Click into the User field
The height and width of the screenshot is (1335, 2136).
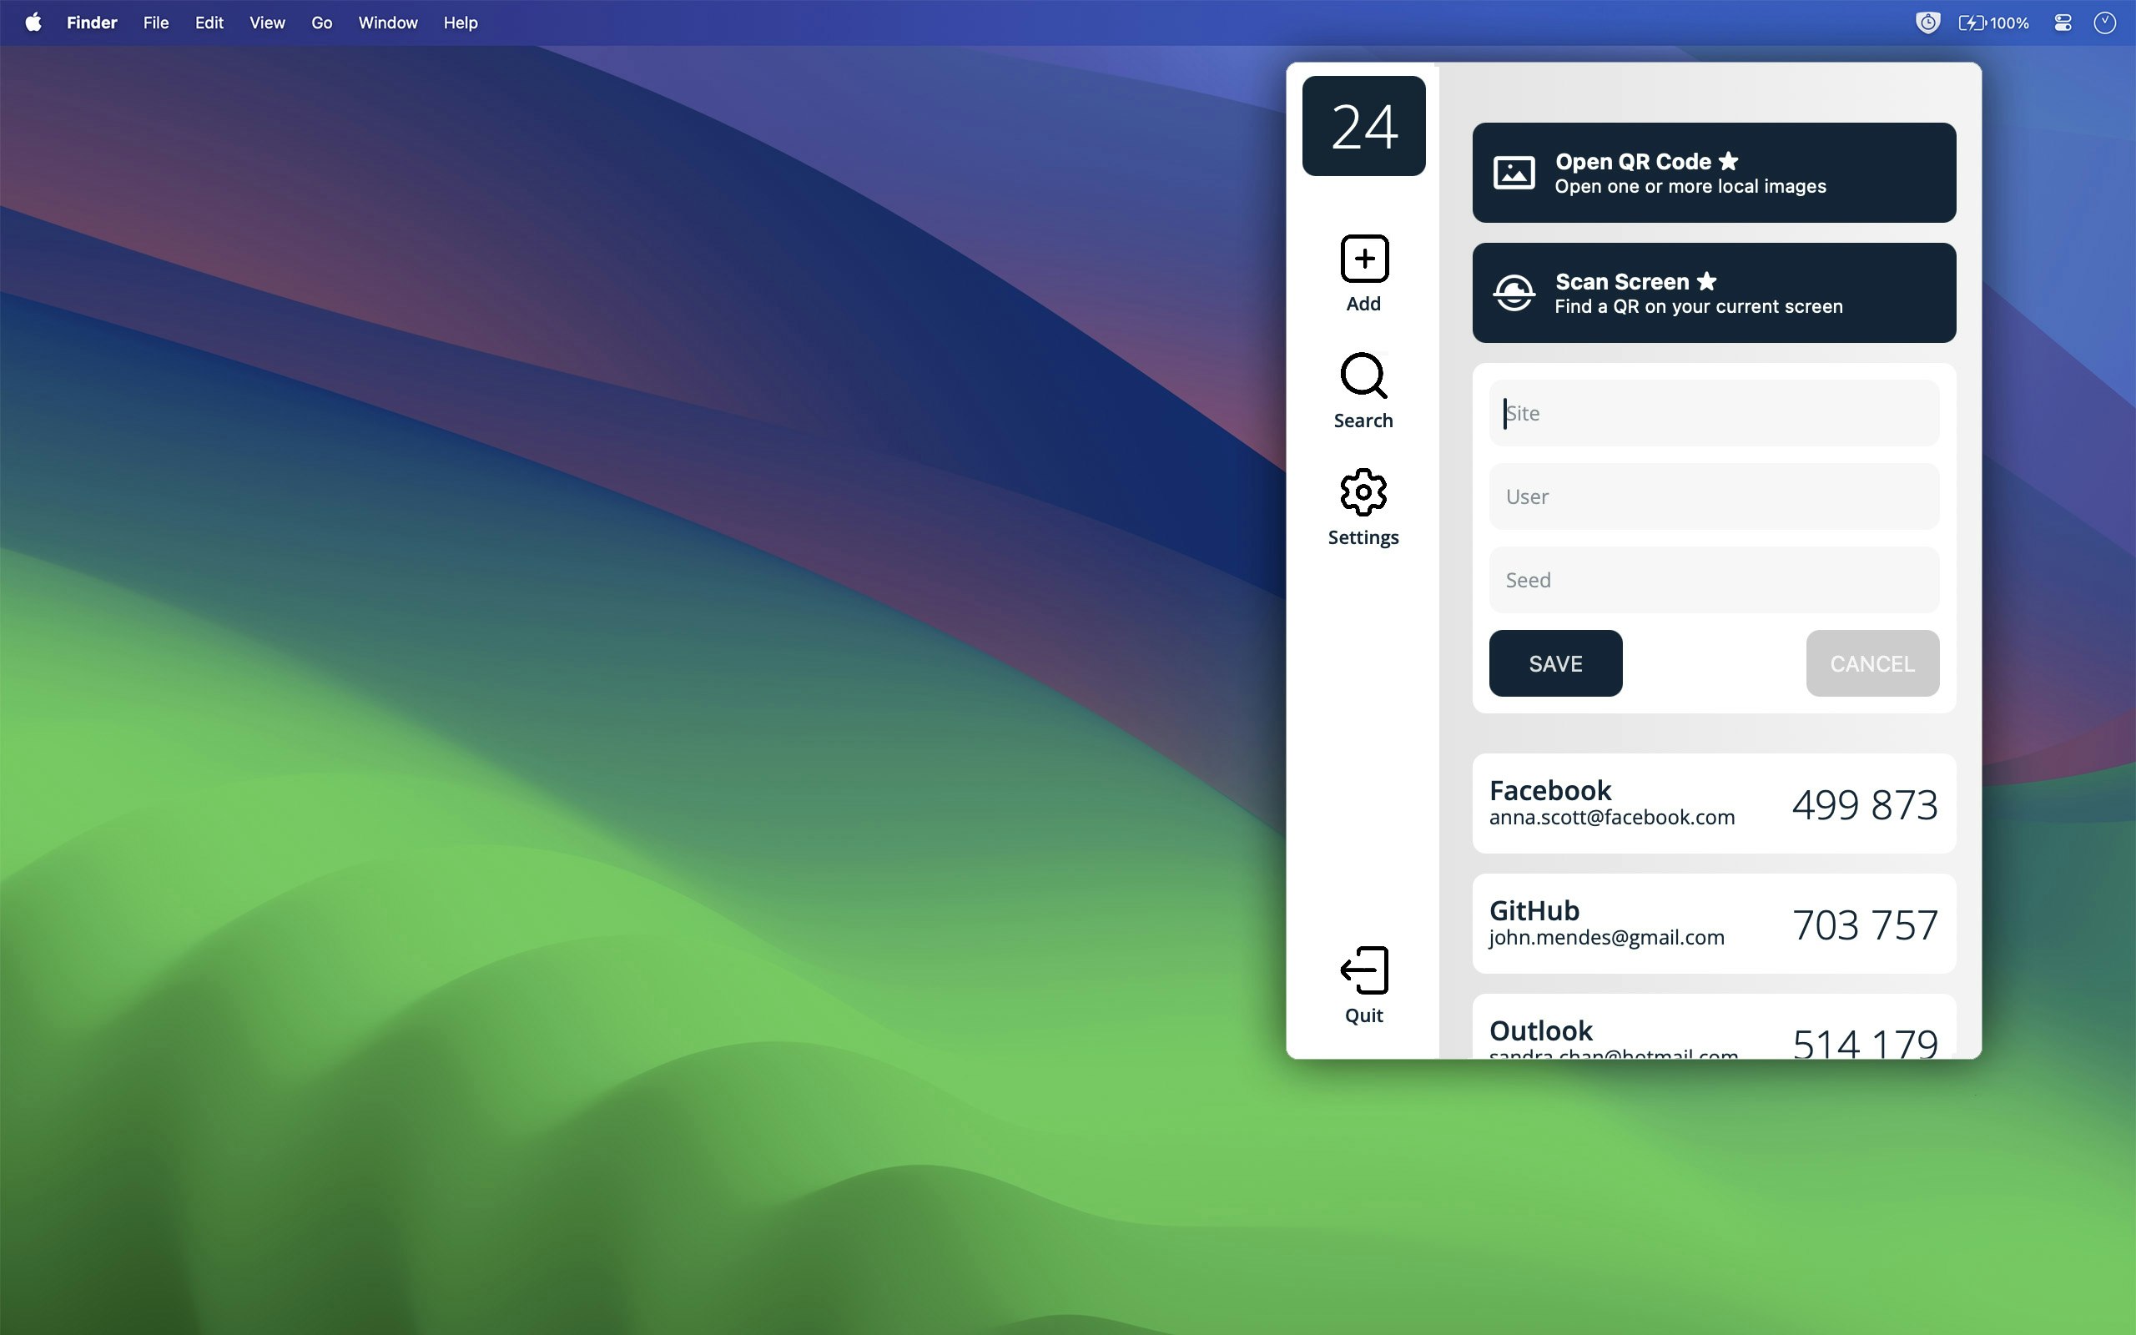point(1713,496)
